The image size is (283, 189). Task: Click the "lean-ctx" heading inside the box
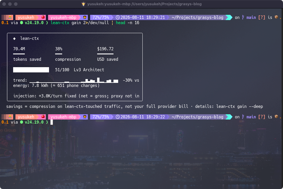[29, 38]
